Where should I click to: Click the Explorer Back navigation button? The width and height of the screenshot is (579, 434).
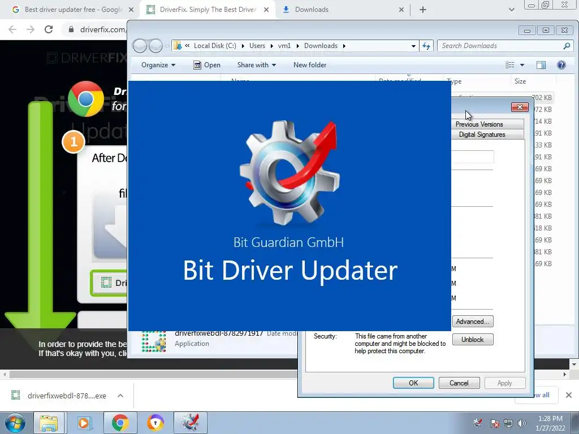tap(140, 46)
